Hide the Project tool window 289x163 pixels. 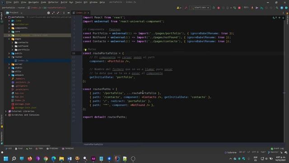(69, 13)
